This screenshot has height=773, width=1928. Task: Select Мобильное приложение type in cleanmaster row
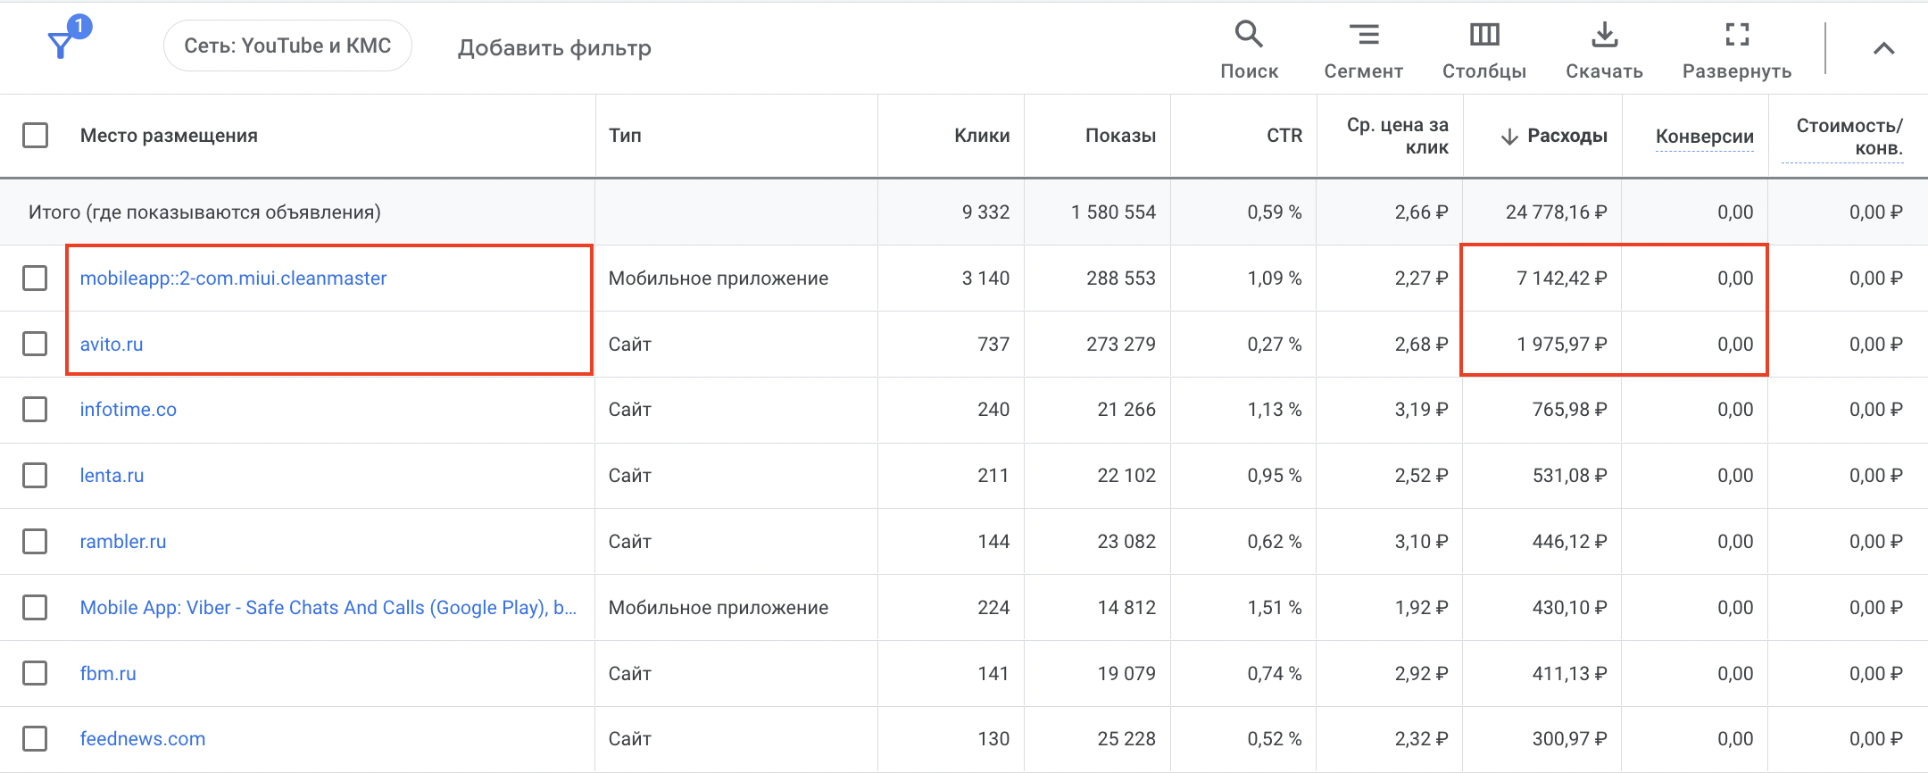[719, 278]
